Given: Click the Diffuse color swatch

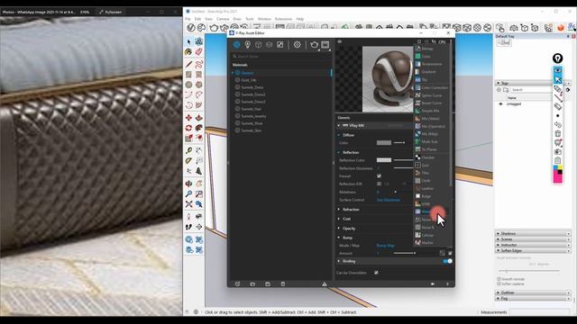Looking at the screenshot, I should 384,142.
